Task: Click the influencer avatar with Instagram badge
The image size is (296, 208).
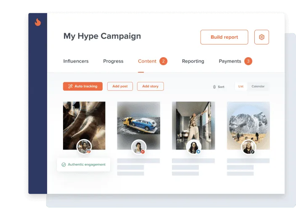Action: (84, 147)
